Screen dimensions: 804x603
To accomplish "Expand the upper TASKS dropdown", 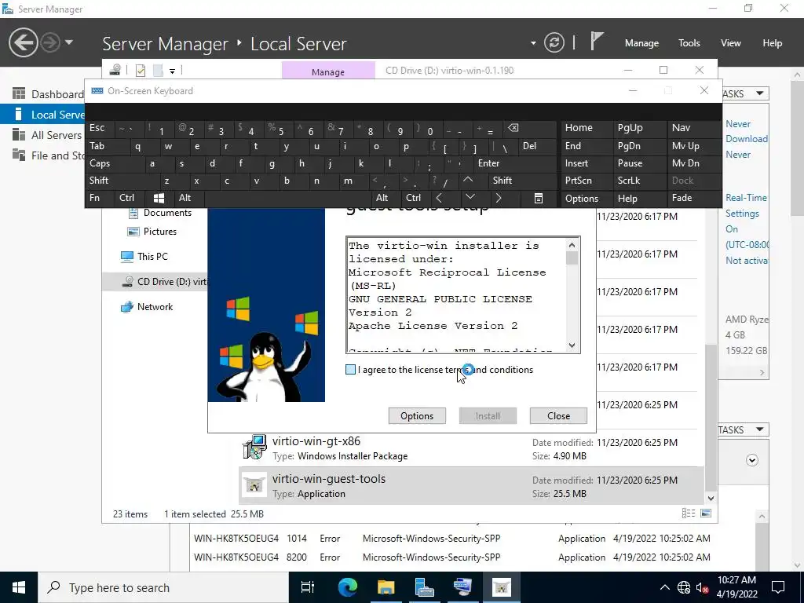I will click(760, 93).
